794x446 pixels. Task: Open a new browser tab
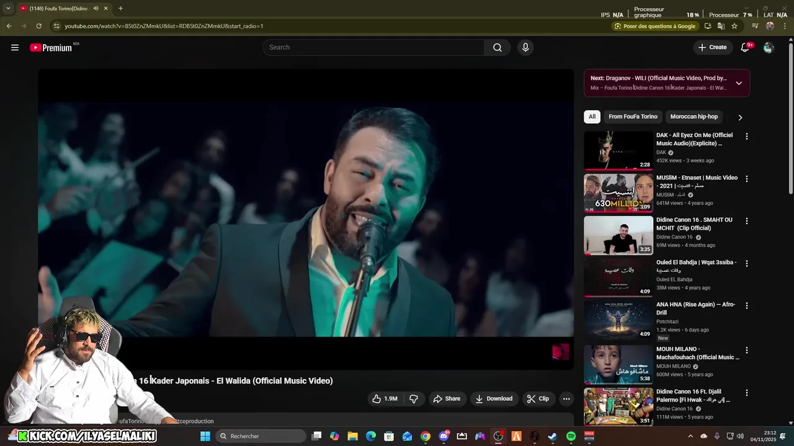120,9
